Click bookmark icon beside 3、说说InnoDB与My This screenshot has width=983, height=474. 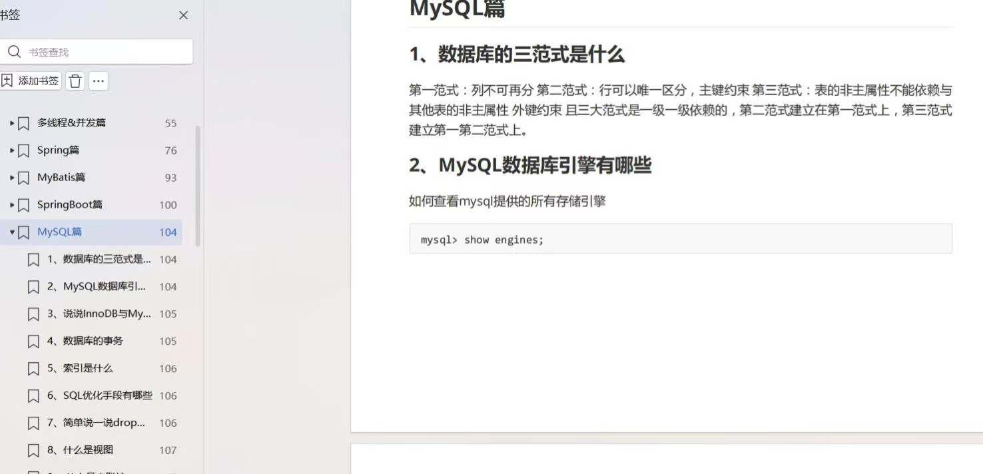[x=33, y=314]
